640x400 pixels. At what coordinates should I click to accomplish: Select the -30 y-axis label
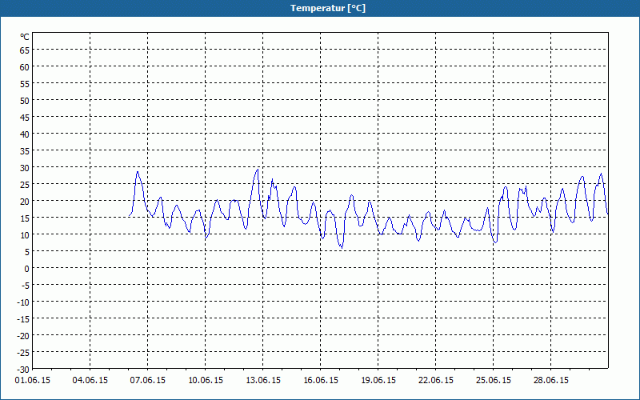[23, 370]
